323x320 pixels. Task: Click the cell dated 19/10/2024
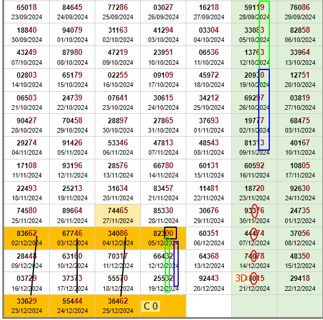(254, 80)
